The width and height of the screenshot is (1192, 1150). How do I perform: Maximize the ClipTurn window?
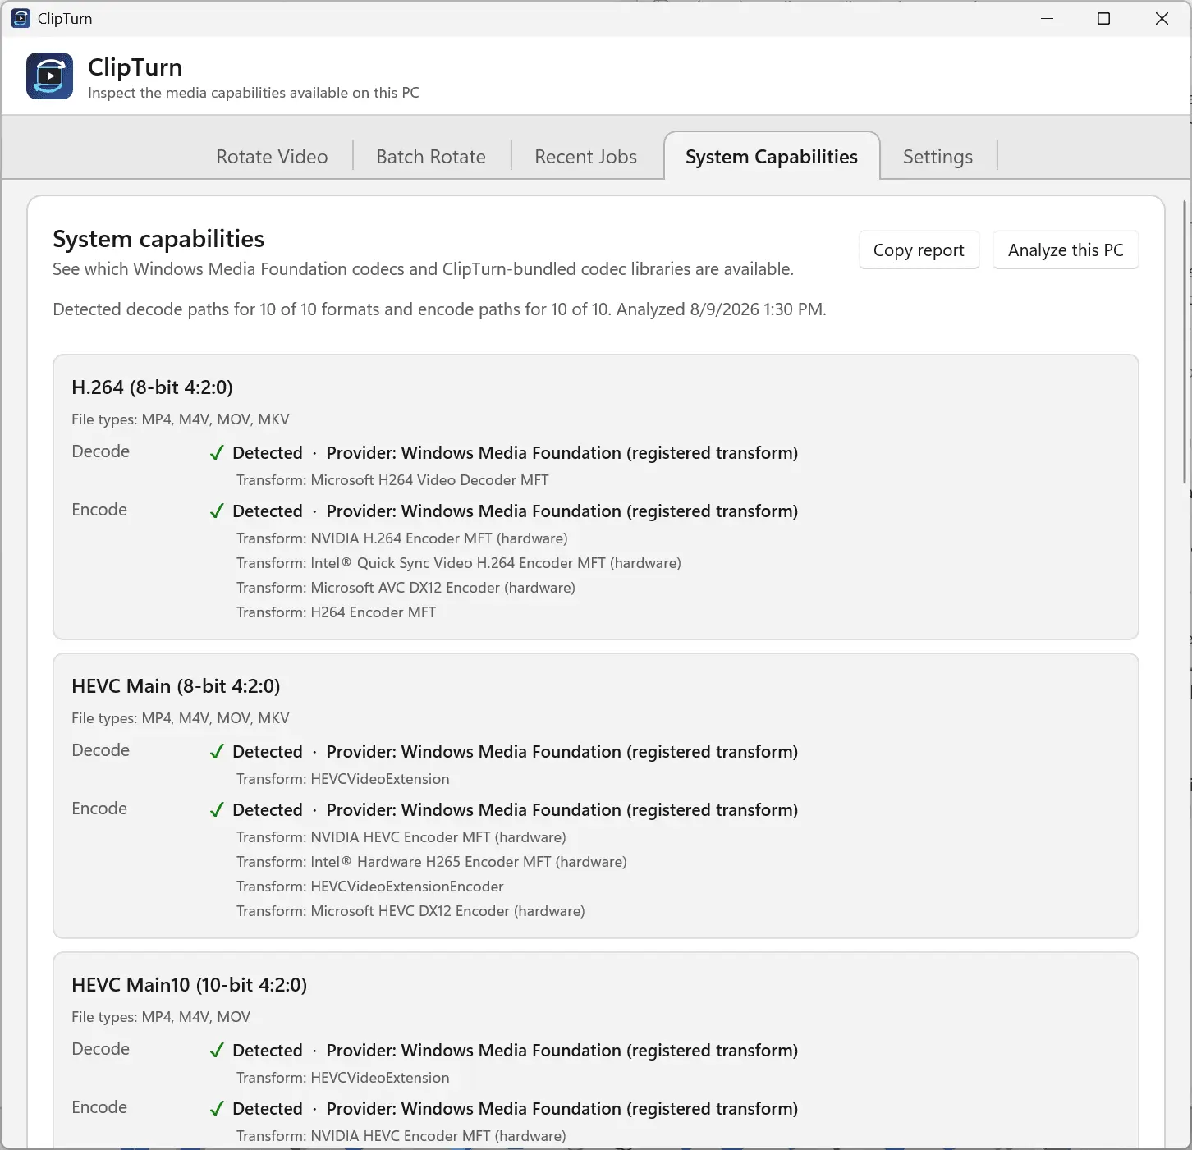[1103, 18]
